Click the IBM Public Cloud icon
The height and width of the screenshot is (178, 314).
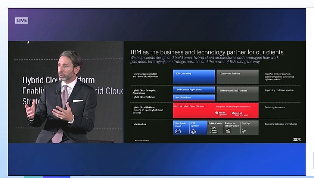[x=178, y=131]
